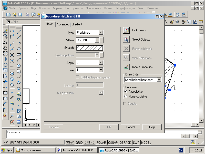Select the Array tool with four squares
Screen dimensions: 205x154
pyautogui.click(x=5, y=53)
